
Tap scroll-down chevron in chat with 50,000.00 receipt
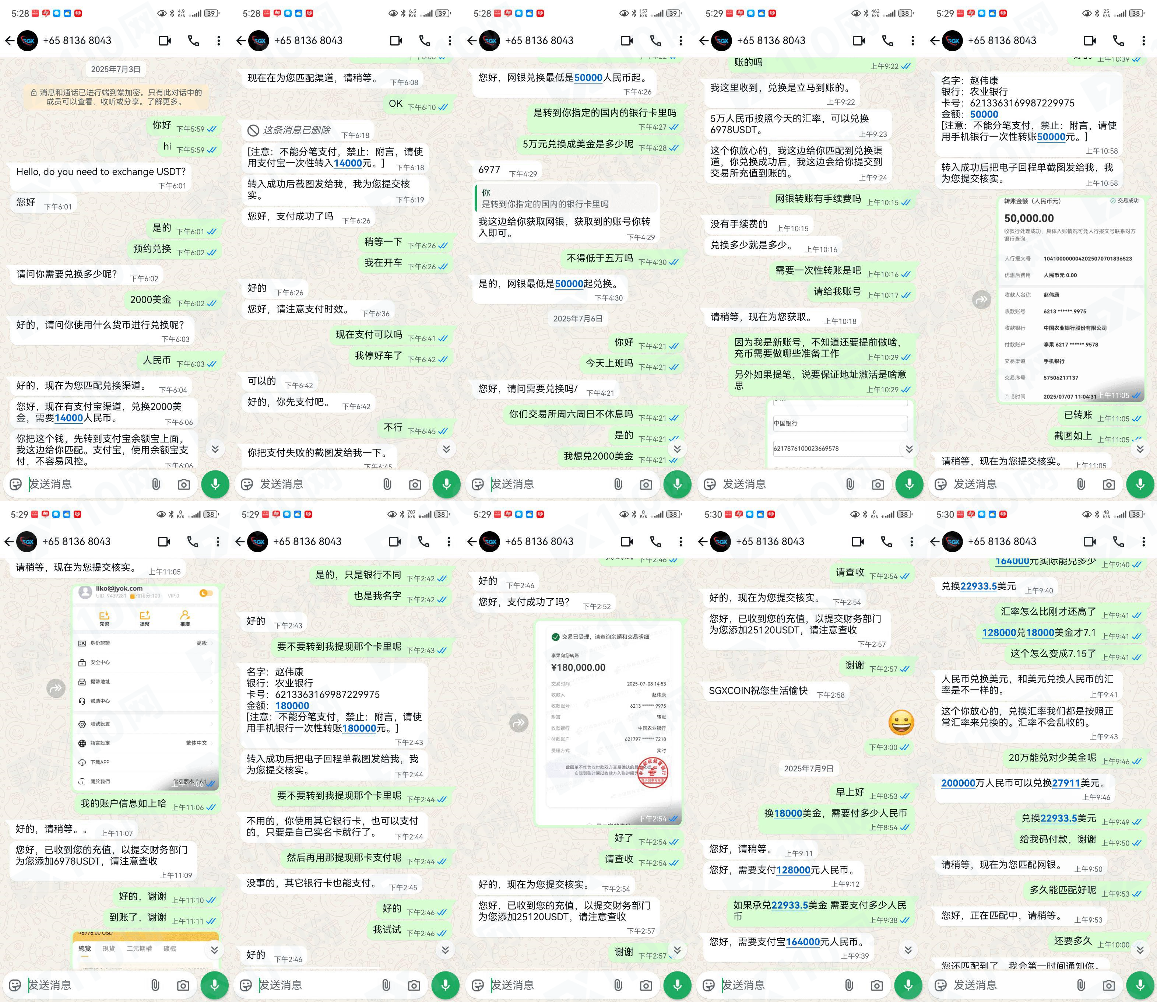coord(1140,449)
